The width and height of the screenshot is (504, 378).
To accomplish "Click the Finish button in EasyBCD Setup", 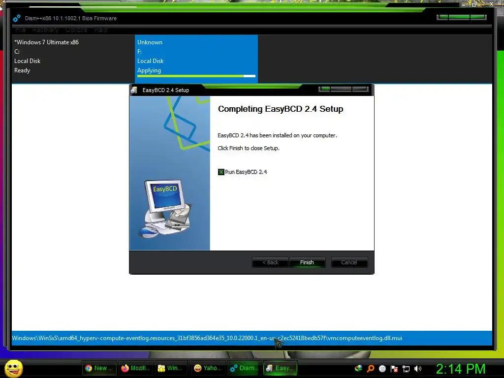I will [307, 262].
